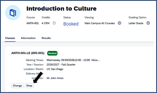Click the Credits label
Viewport: 157px width, 93px height.
point(46,17)
